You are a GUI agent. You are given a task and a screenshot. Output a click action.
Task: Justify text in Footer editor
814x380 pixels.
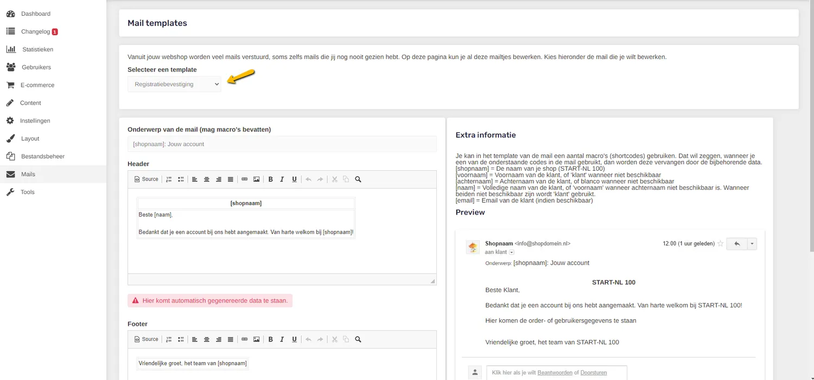(x=231, y=339)
